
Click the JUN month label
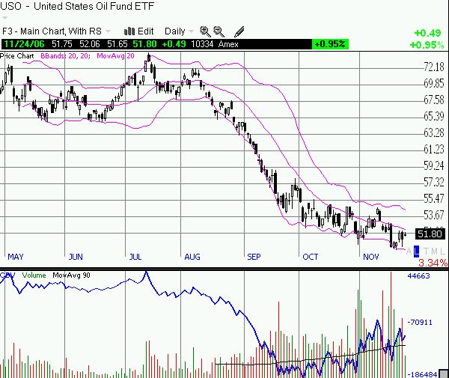(x=76, y=257)
